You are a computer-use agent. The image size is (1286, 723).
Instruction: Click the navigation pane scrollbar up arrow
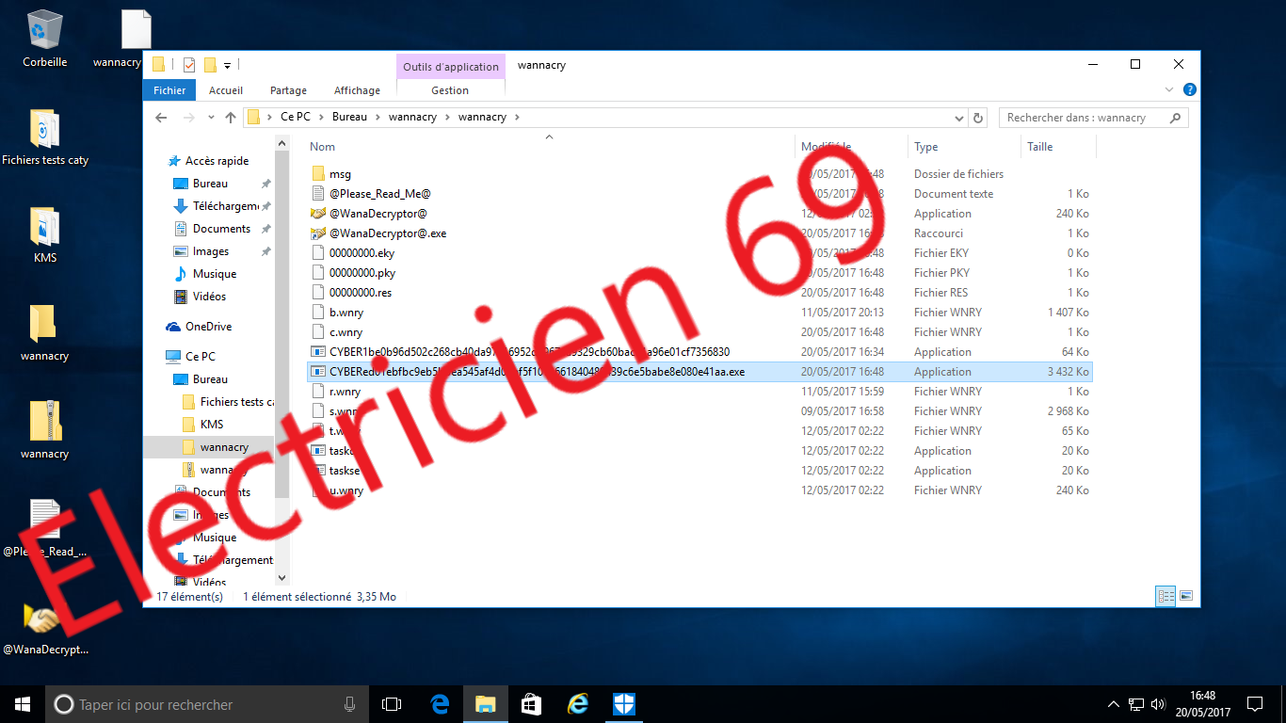pyautogui.click(x=281, y=143)
